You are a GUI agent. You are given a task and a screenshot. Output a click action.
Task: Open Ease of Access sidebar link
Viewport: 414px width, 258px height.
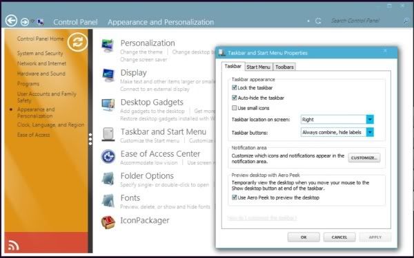pos(34,135)
